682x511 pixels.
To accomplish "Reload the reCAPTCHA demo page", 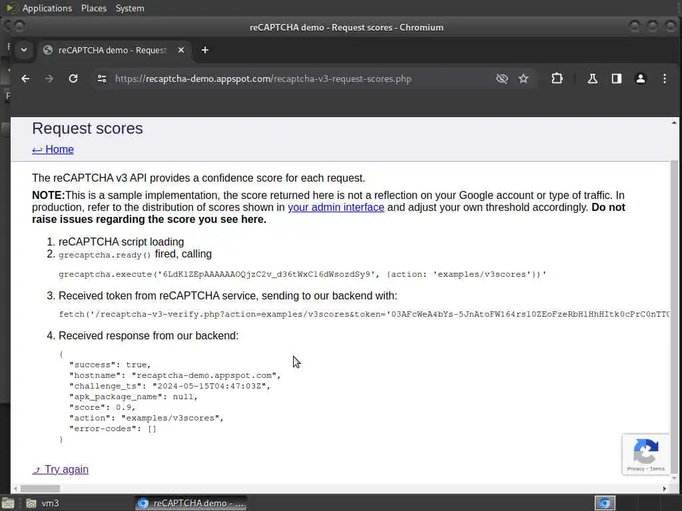I will point(73,79).
